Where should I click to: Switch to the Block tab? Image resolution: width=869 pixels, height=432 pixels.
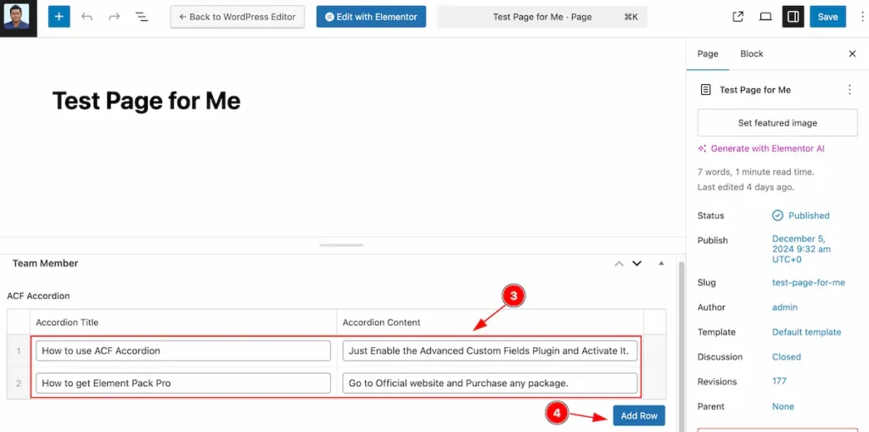click(x=752, y=53)
